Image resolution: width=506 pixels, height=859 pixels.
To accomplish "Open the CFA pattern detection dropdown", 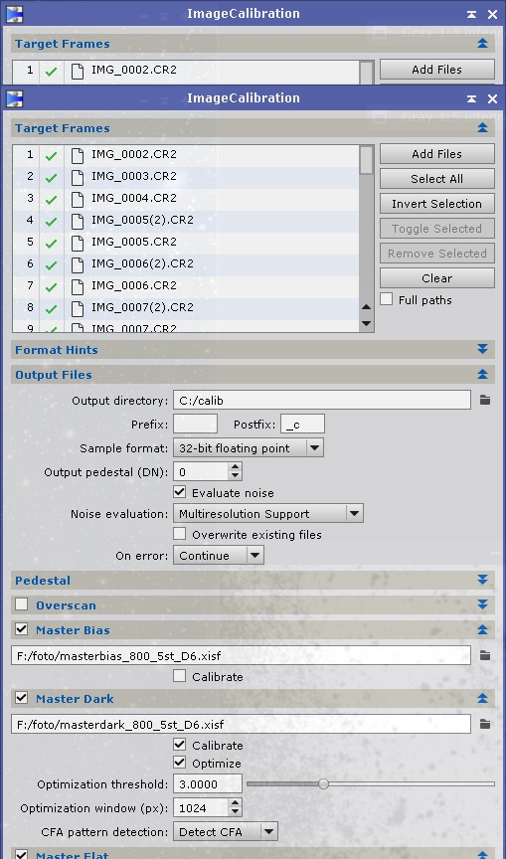I will pos(226,831).
